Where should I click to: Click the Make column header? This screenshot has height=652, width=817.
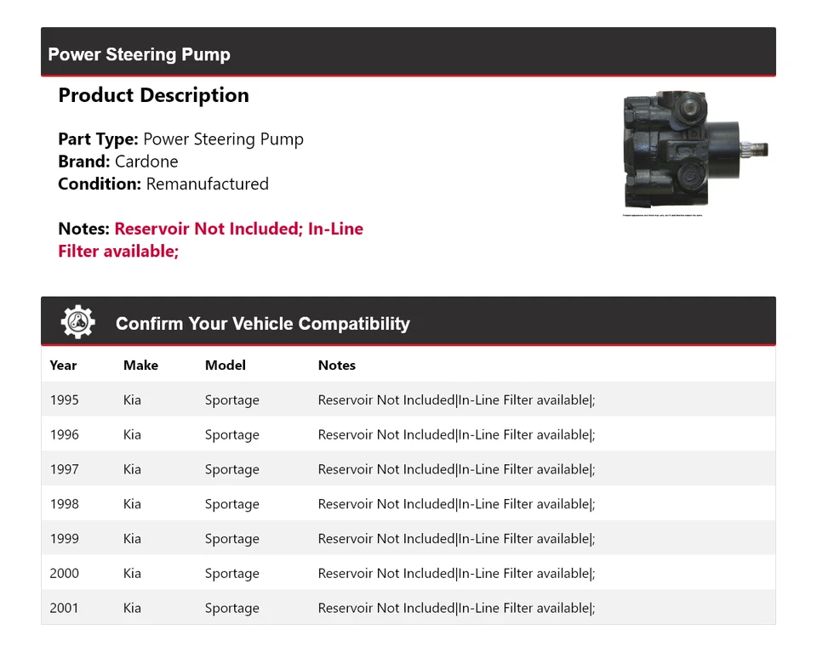pyautogui.click(x=140, y=366)
